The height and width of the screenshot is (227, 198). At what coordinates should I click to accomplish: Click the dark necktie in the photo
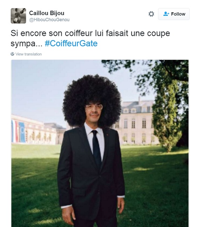click(x=97, y=149)
